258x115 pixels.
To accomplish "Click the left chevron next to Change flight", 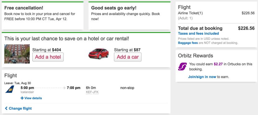I will [x=6, y=108].
